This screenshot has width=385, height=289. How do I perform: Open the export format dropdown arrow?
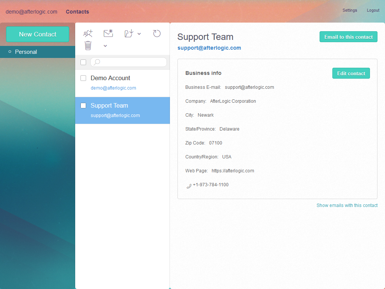point(139,33)
